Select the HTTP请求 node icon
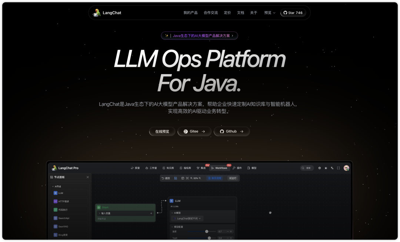This screenshot has height=242, width=400. [56, 201]
